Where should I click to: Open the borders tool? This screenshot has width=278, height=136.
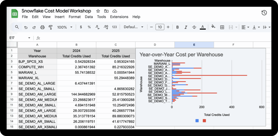point(222,27)
